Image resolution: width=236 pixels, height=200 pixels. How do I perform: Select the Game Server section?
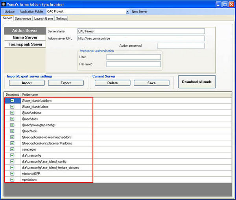[25, 37]
